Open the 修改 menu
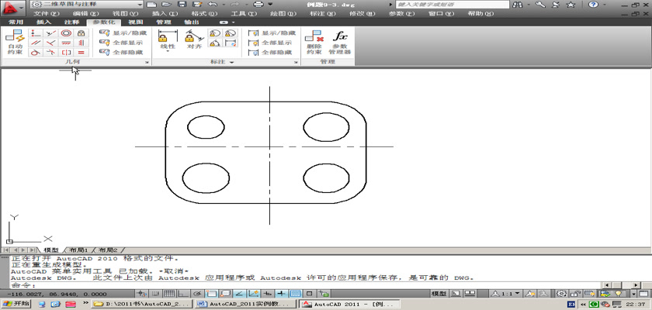Viewport: 652px width, 310px height. pyautogui.click(x=362, y=13)
